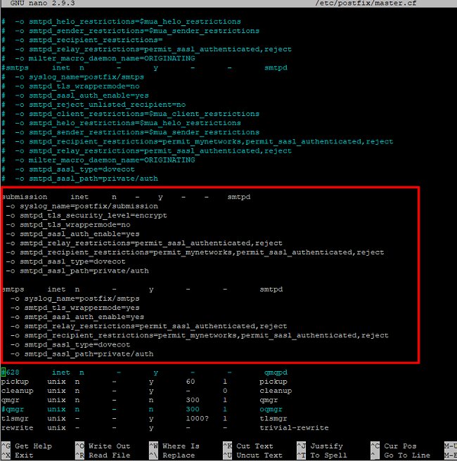Click the commented smtpd_sasl_auth_enable=yes line
The width and height of the screenshot is (457, 461).
75,96
